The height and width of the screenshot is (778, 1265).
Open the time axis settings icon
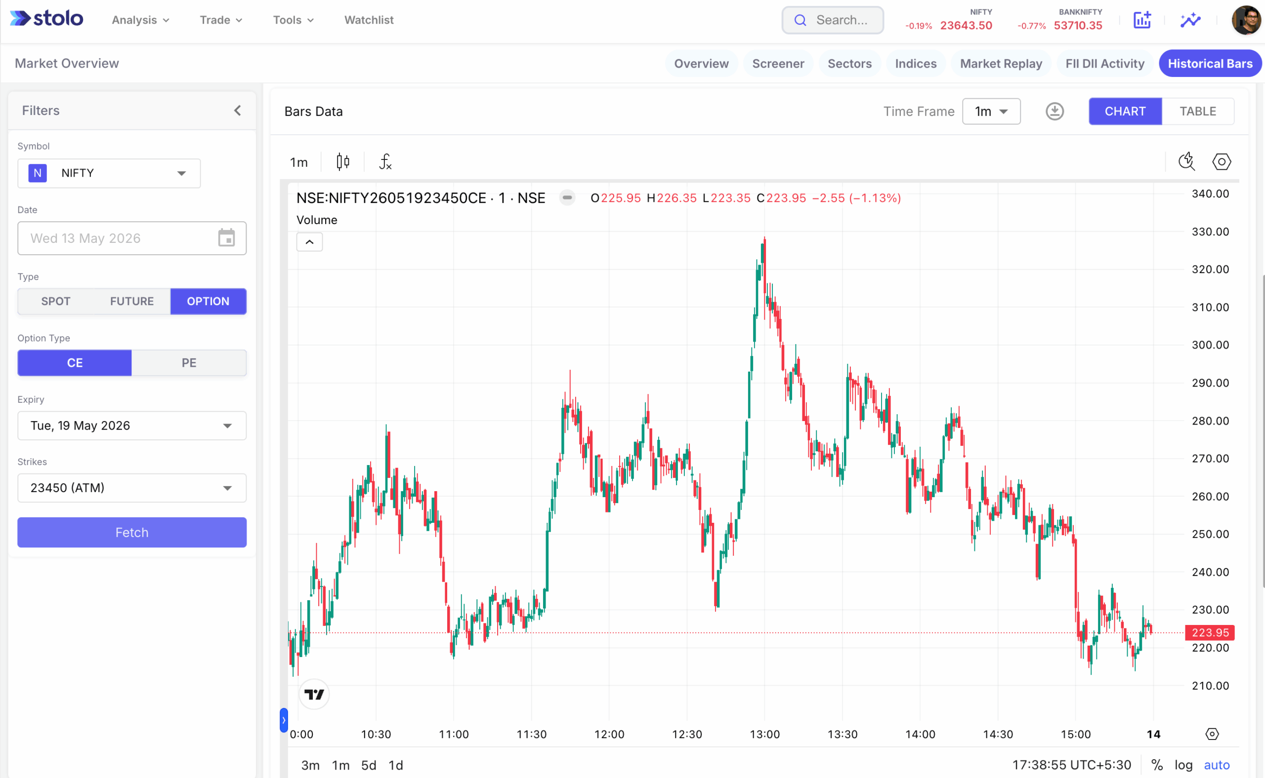[x=1212, y=734]
